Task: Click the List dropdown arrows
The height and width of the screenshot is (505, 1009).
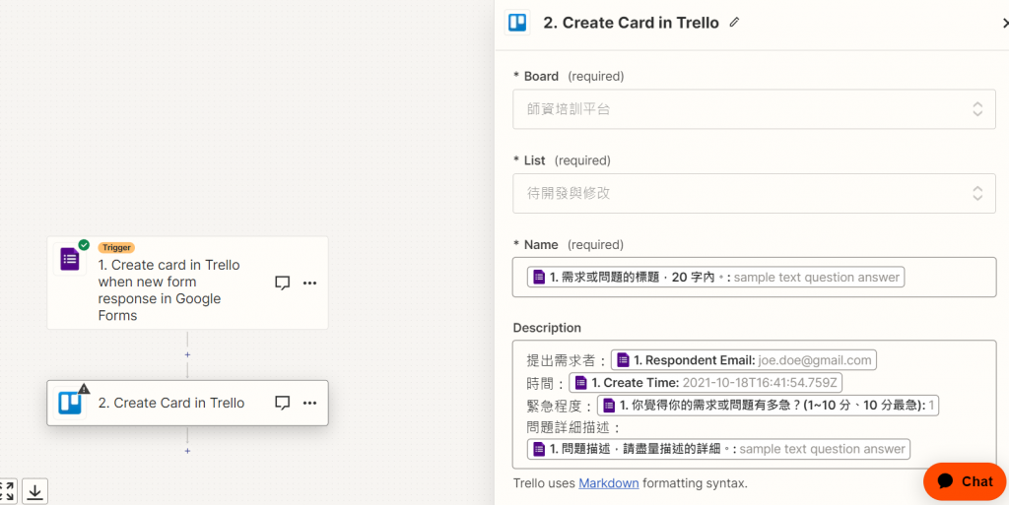Action: pos(976,193)
